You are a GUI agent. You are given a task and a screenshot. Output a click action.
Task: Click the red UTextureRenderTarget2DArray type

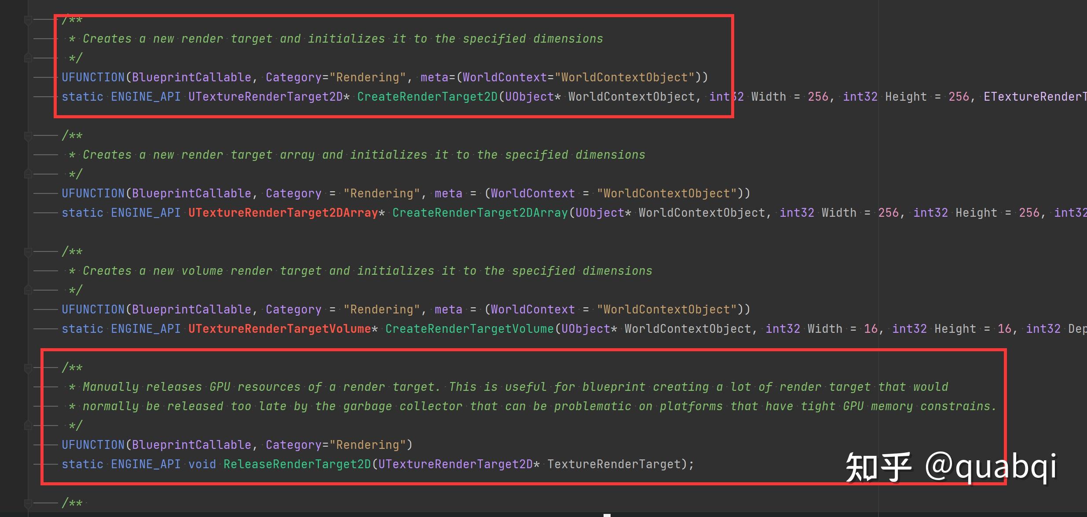point(283,213)
